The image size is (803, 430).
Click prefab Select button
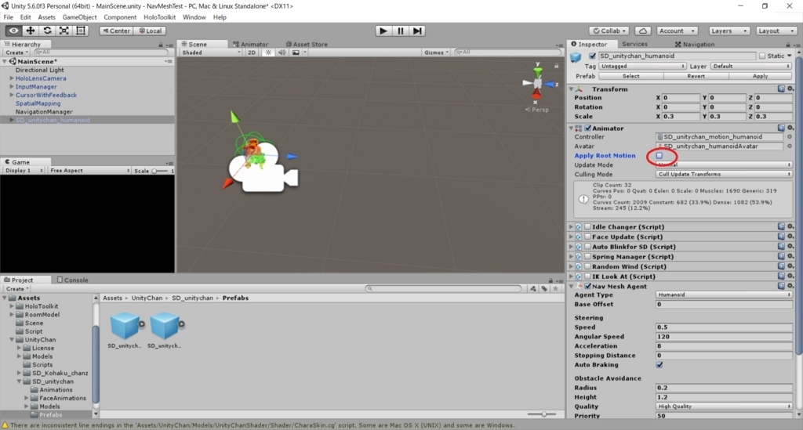click(x=631, y=76)
